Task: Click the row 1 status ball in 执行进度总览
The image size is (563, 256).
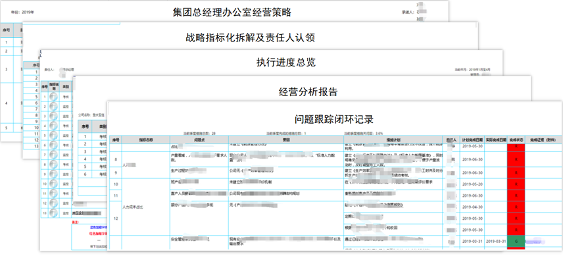Action: click(53, 97)
